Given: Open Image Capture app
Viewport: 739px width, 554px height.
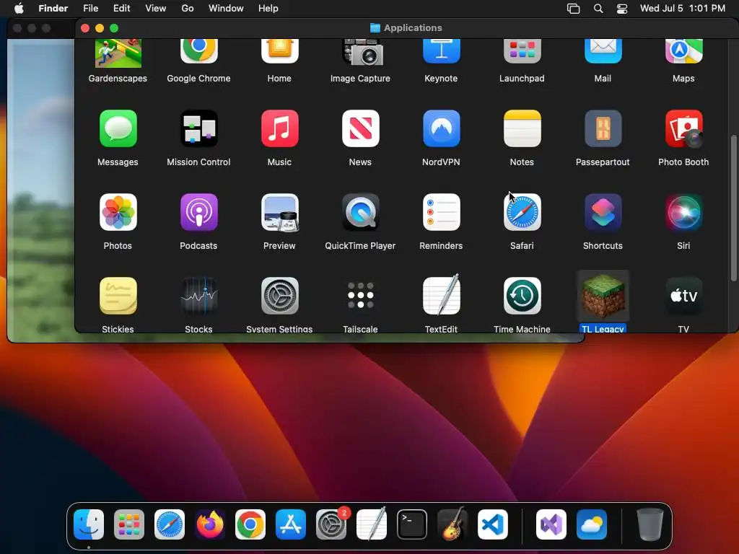Looking at the screenshot, I should (x=362, y=52).
